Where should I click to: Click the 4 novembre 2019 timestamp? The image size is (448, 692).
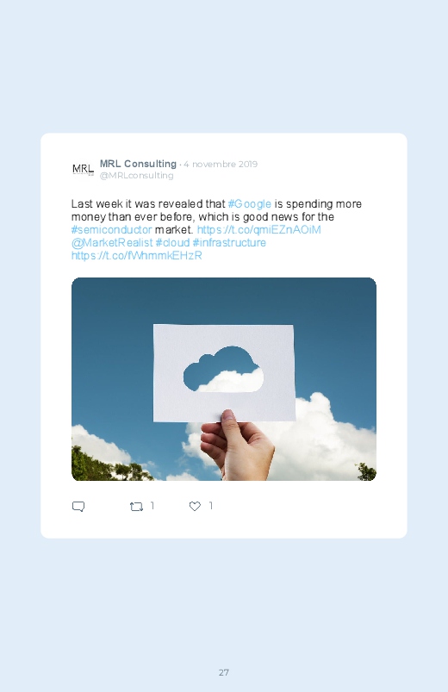(221, 165)
